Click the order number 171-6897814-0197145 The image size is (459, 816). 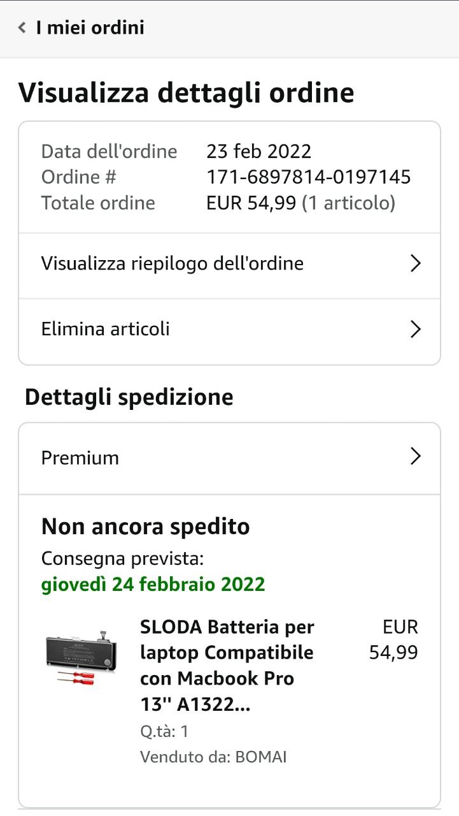[x=308, y=177]
